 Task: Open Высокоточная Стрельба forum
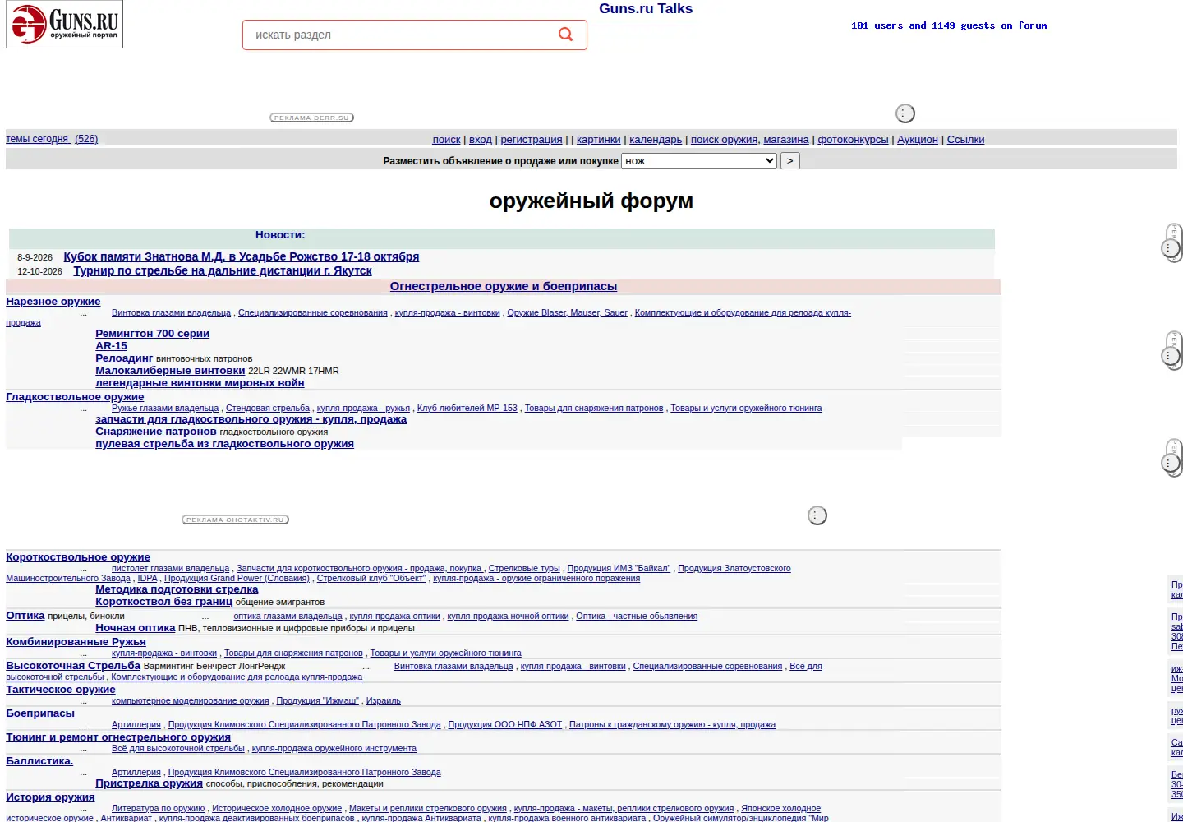pos(73,666)
